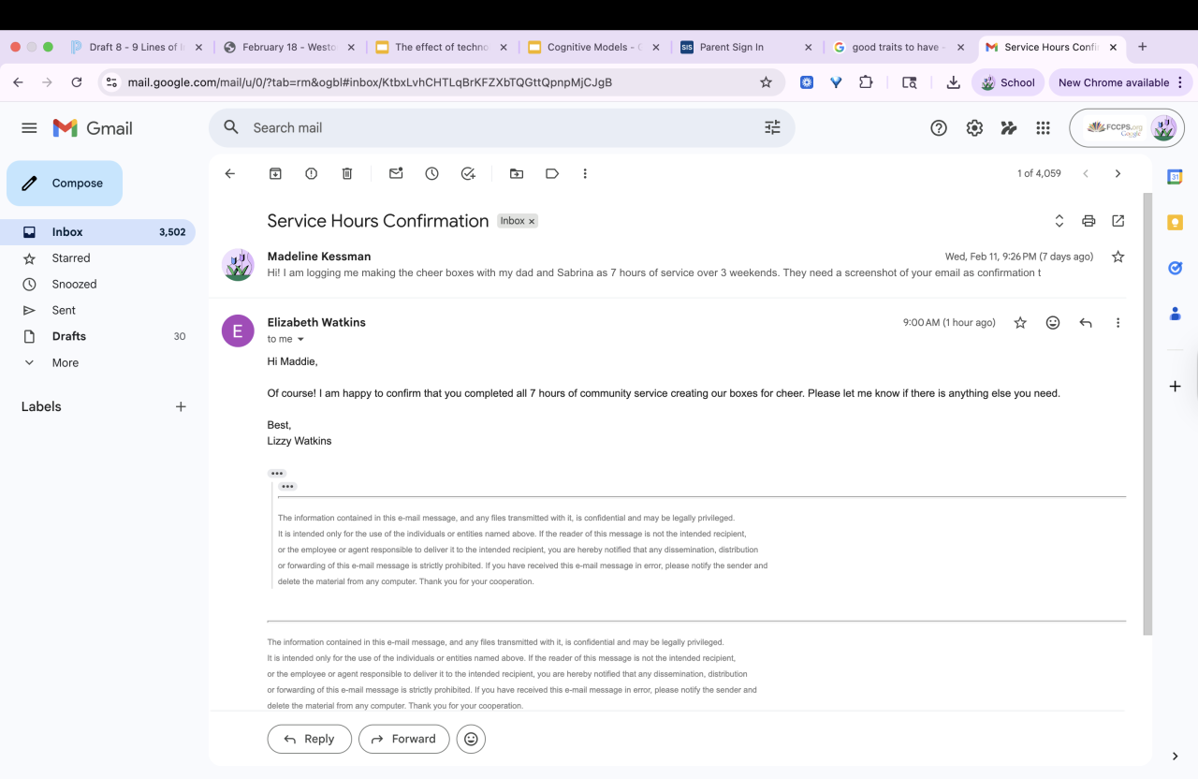The image size is (1198, 779).
Task: Open the emoji reaction button at bottom
Action: (x=471, y=739)
